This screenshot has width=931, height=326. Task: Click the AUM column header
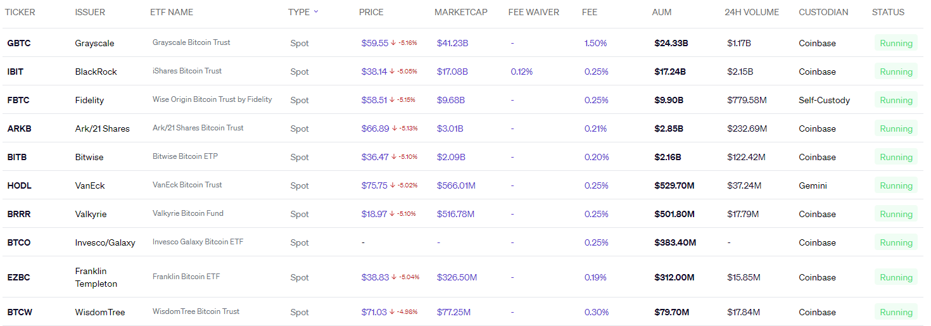click(x=662, y=12)
